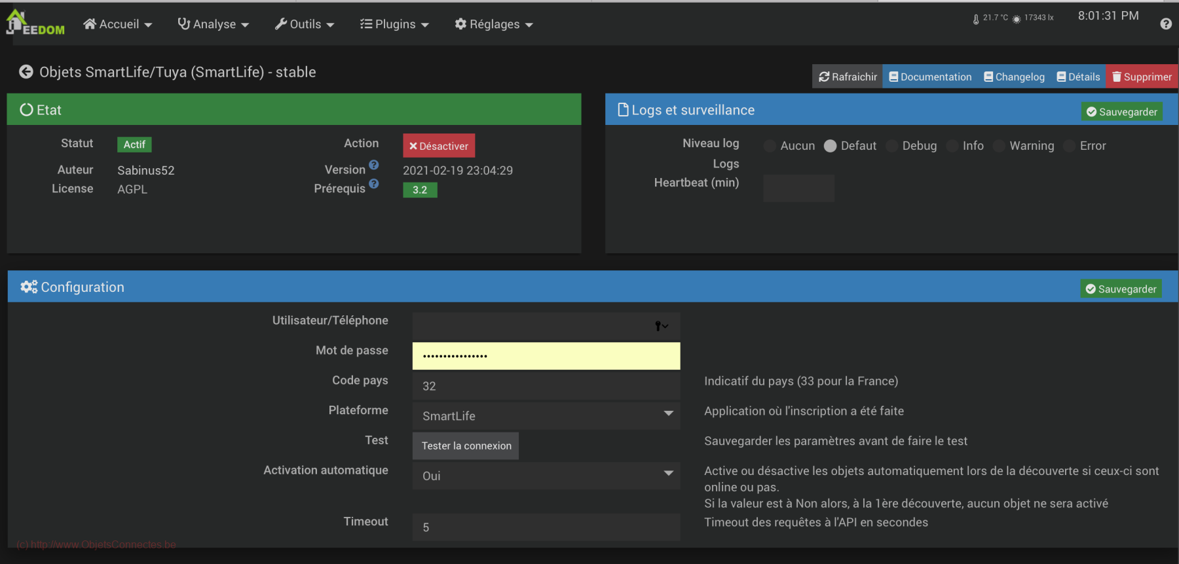Click the Jeedom logo icon

[35, 23]
